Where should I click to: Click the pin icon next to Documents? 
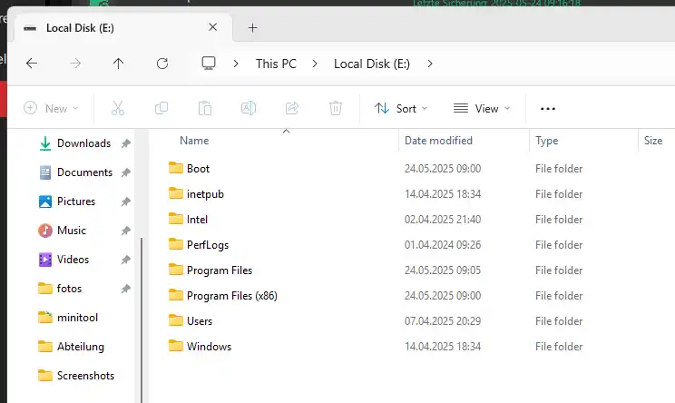pyautogui.click(x=126, y=172)
